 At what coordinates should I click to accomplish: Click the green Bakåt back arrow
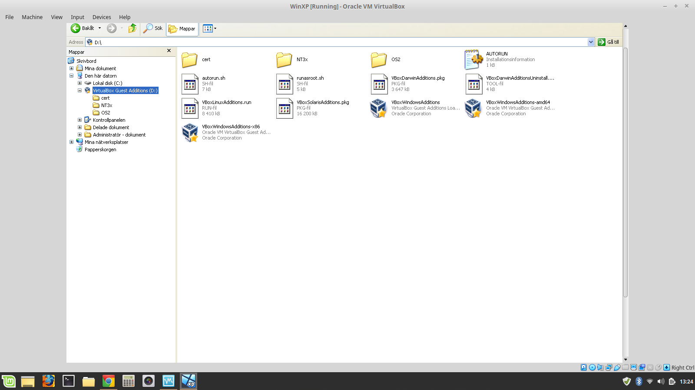coord(76,29)
